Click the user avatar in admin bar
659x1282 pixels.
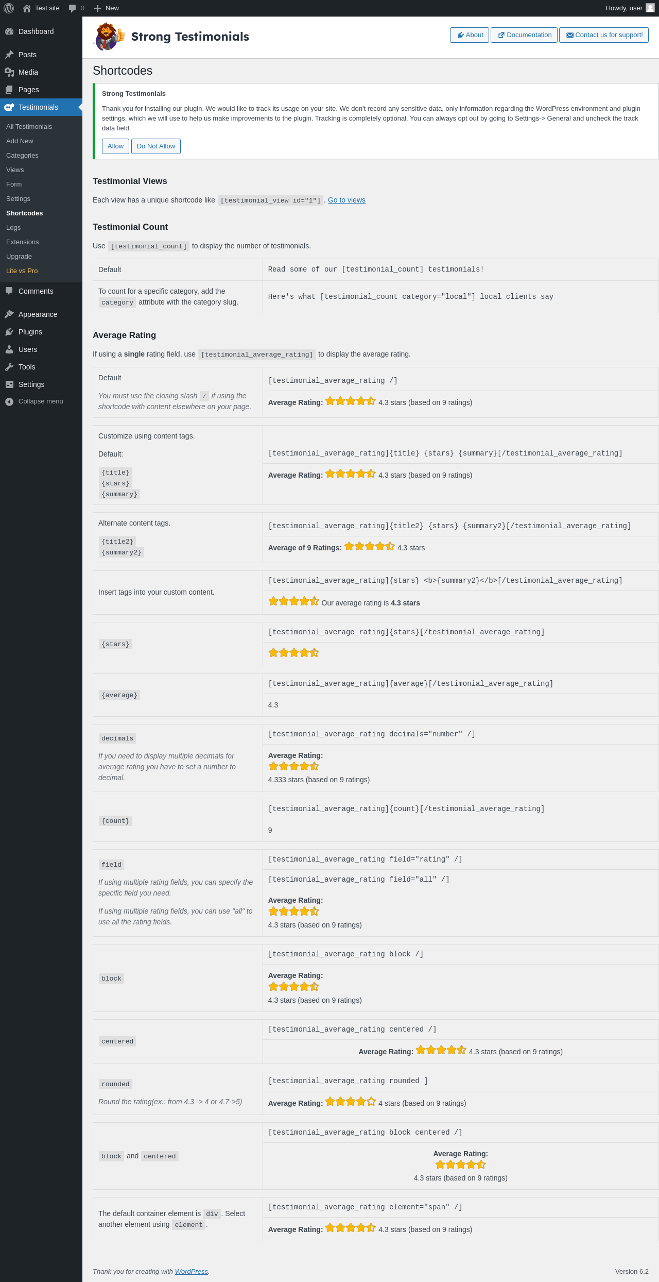(x=650, y=8)
